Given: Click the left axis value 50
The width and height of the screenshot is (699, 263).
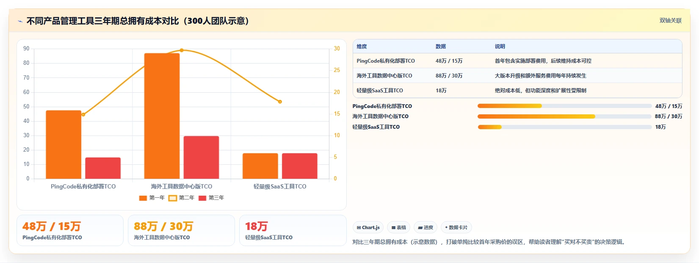Looking at the screenshot, I should 26,107.
